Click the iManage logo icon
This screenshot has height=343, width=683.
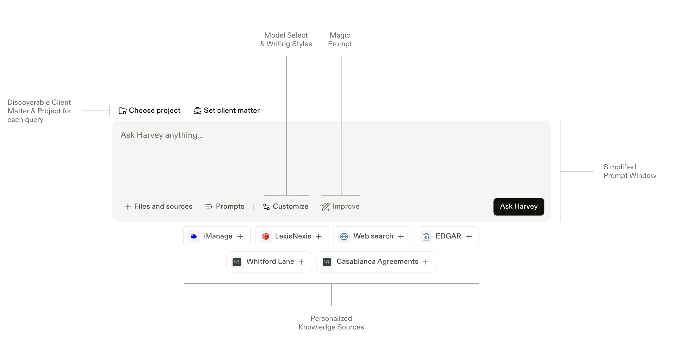[193, 236]
